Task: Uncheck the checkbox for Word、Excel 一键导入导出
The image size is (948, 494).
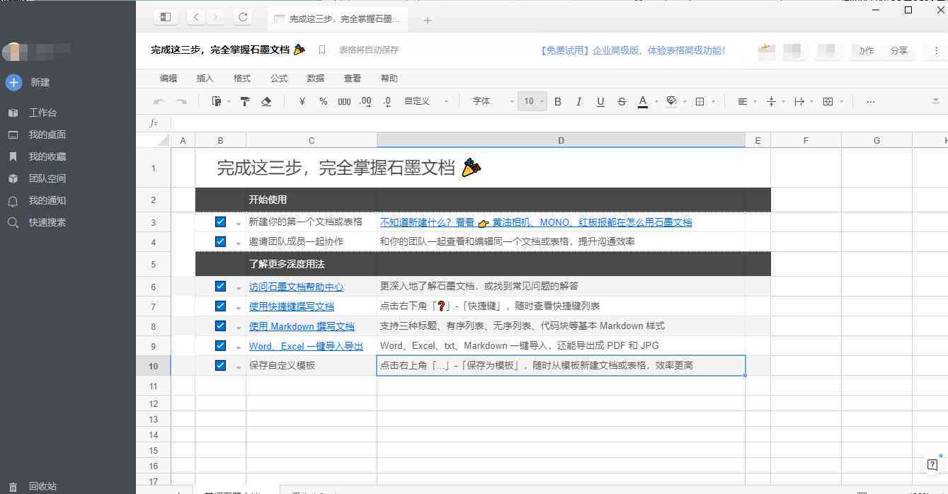Action: pos(220,346)
